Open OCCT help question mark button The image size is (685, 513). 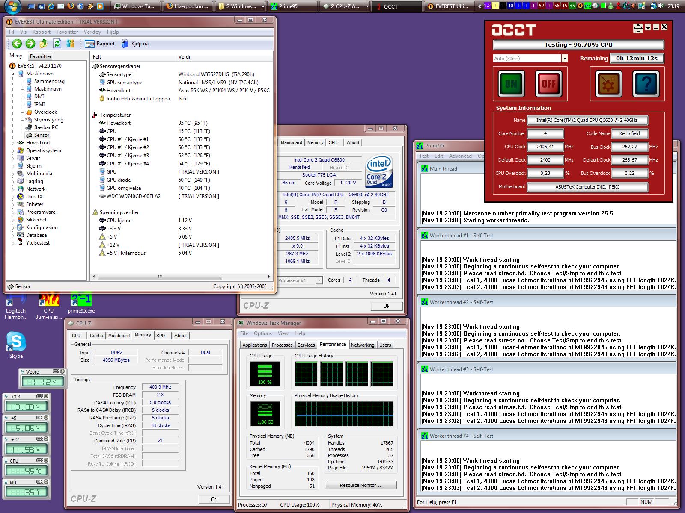[646, 83]
